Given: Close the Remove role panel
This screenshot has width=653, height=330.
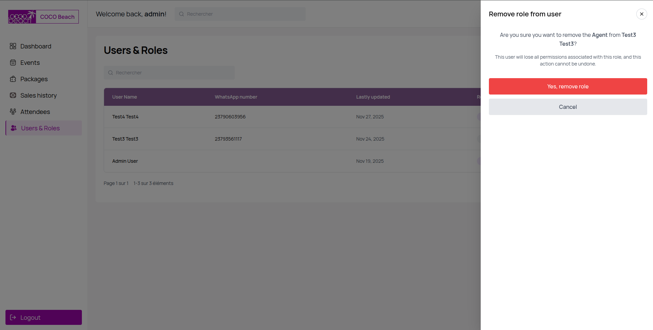Looking at the screenshot, I should click(641, 14).
